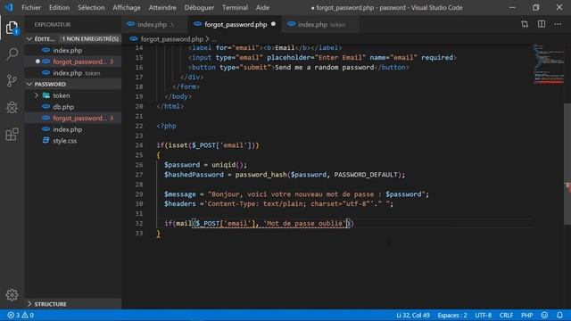Open the Affichage menu
The width and height of the screenshot is (571, 321).
click(x=127, y=8)
